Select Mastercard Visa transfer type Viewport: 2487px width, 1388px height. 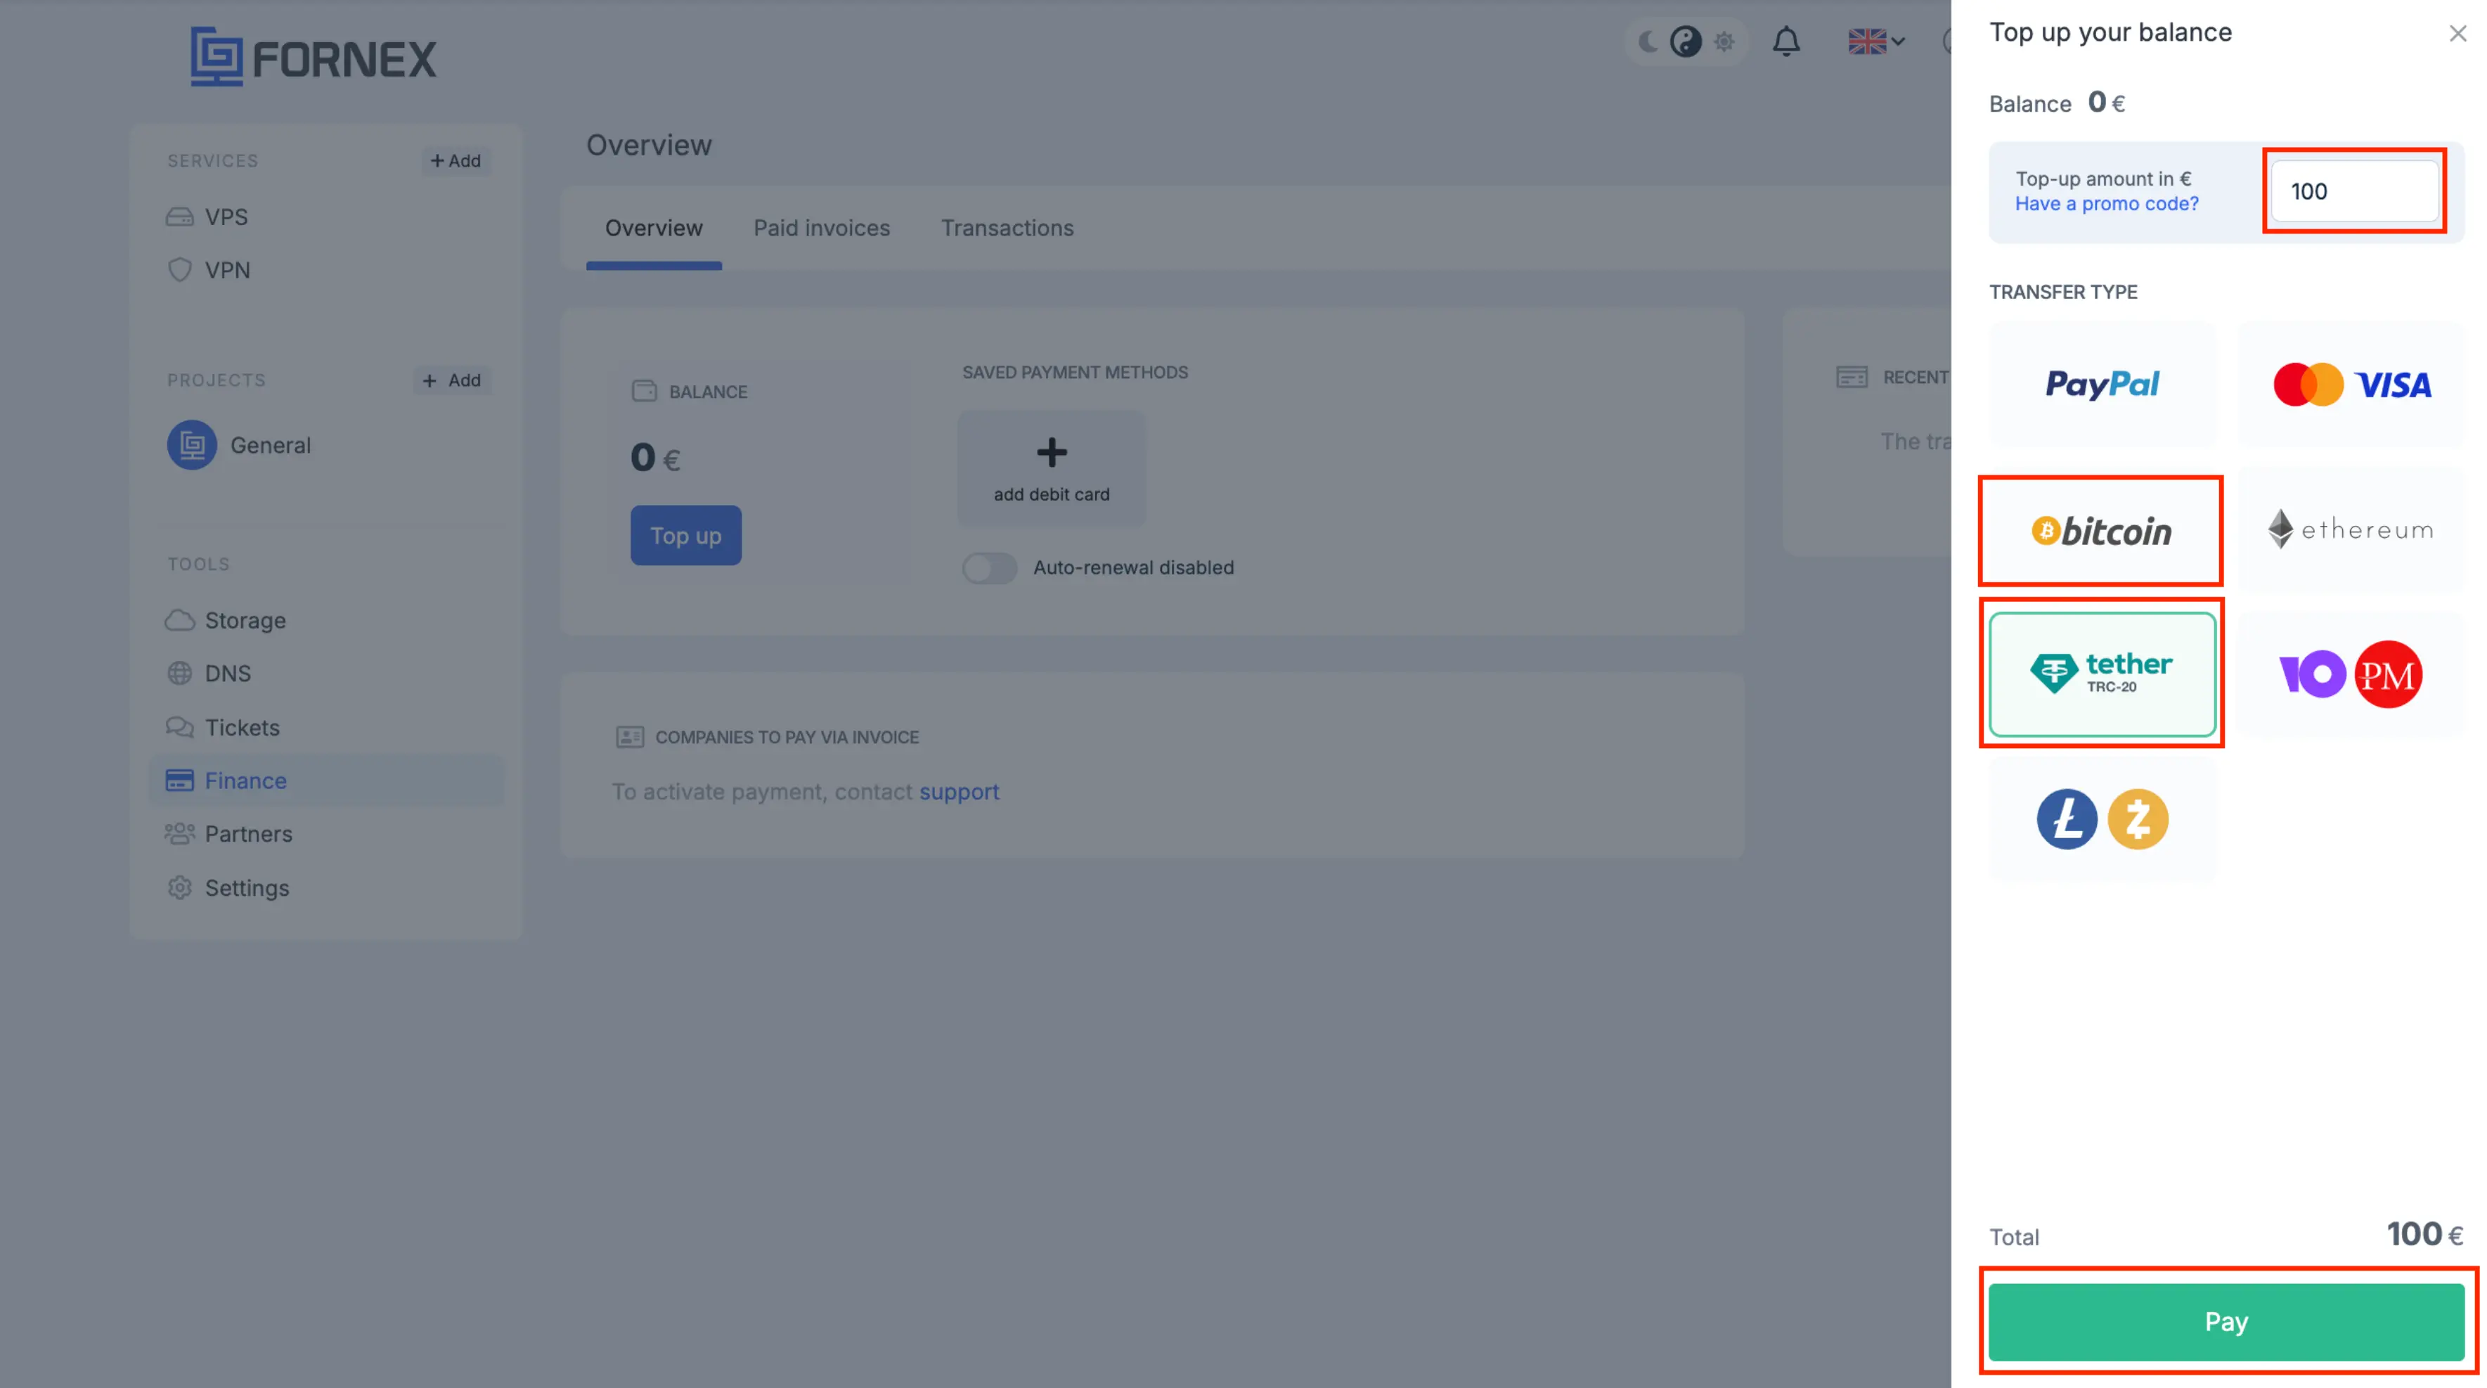[2352, 385]
